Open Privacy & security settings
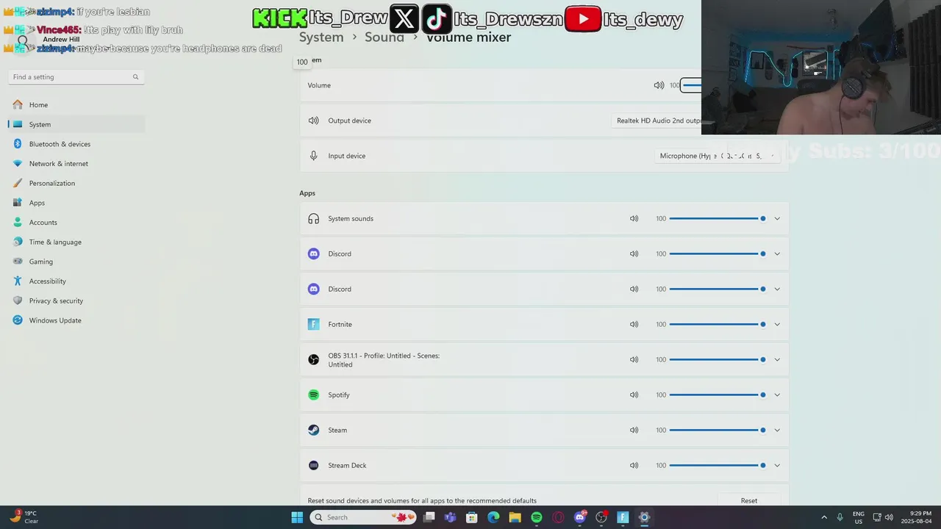Viewport: 941px width, 529px height. click(76, 301)
